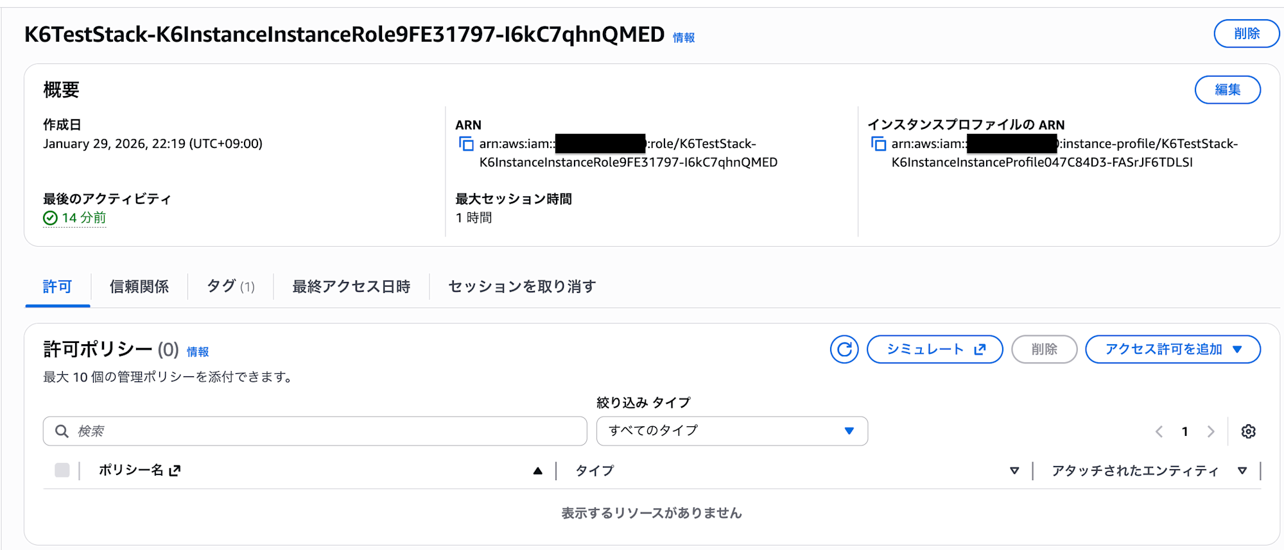Open the filter type dropdown
Image resolution: width=1284 pixels, height=550 pixels.
[x=732, y=431]
